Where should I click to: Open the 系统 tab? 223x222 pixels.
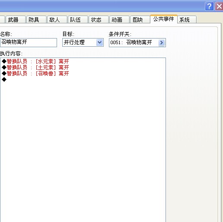(x=187, y=19)
